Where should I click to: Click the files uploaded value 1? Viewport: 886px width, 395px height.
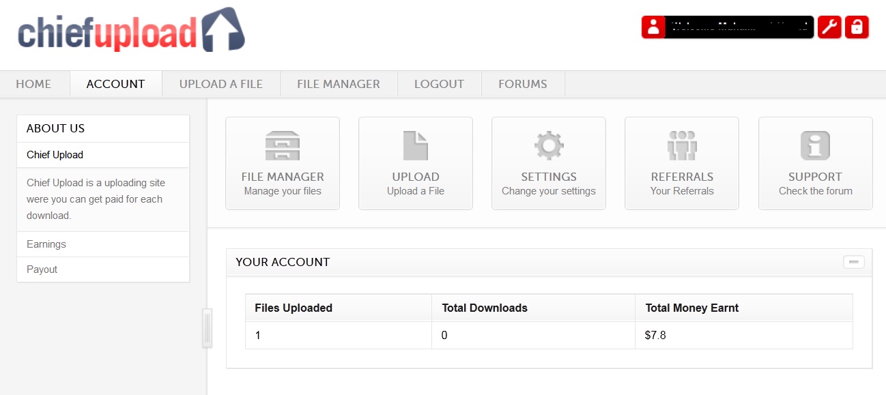[x=258, y=336]
